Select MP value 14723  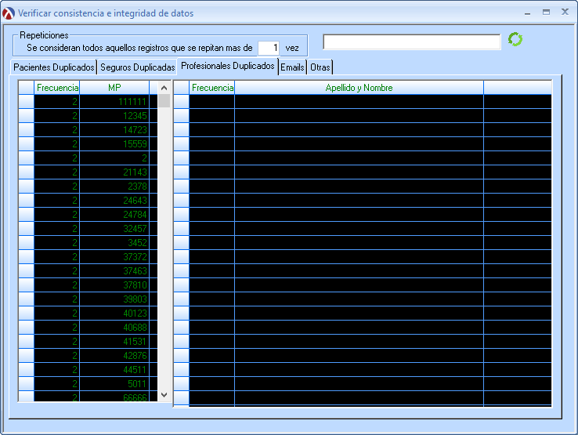[114, 130]
